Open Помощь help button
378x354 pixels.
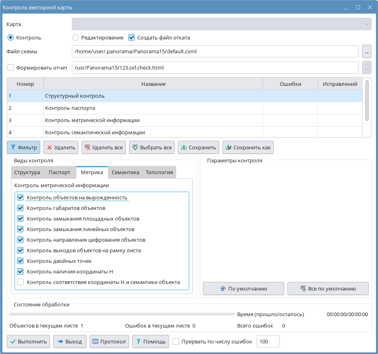[x=150, y=341]
